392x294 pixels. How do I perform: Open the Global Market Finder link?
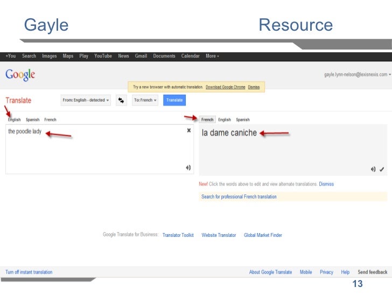(263, 235)
